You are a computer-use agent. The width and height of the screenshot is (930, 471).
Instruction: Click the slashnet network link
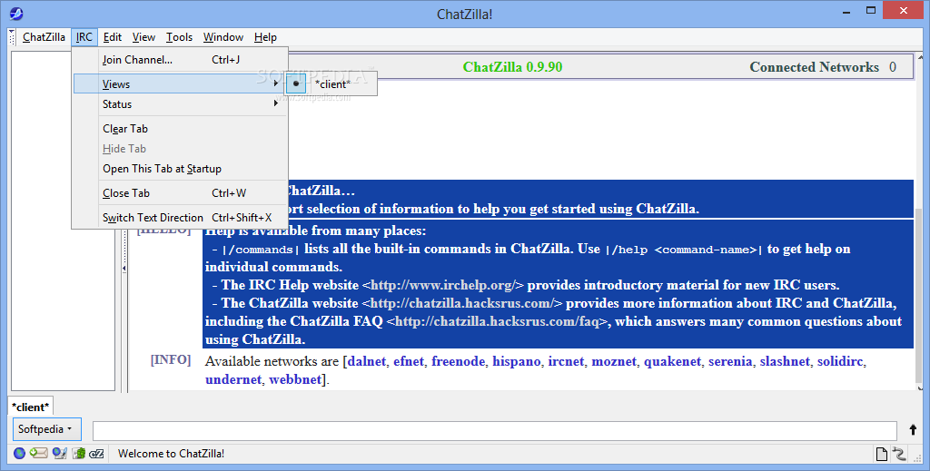(x=785, y=361)
